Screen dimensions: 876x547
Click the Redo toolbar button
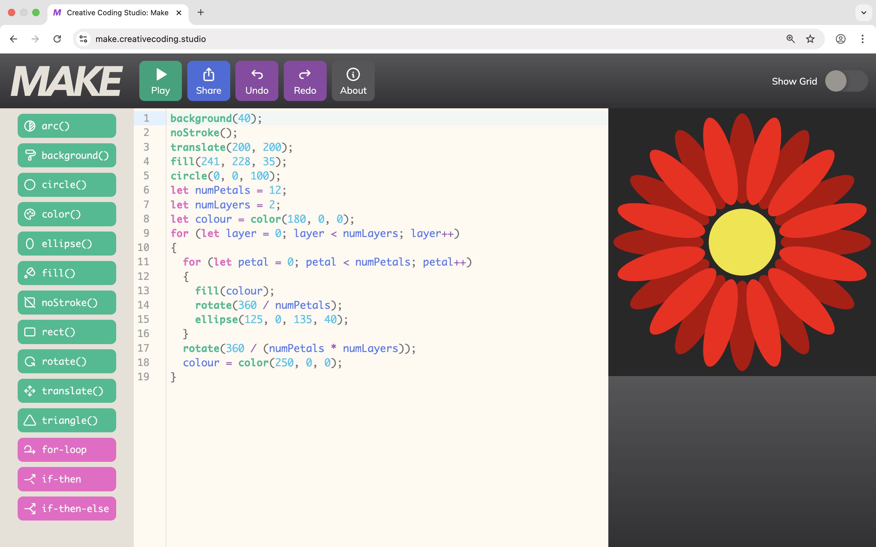(304, 81)
